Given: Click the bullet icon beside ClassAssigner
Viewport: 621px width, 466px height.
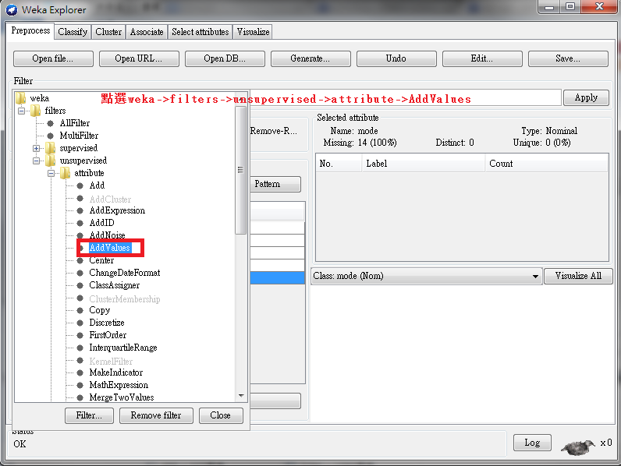Looking at the screenshot, I should (80, 285).
